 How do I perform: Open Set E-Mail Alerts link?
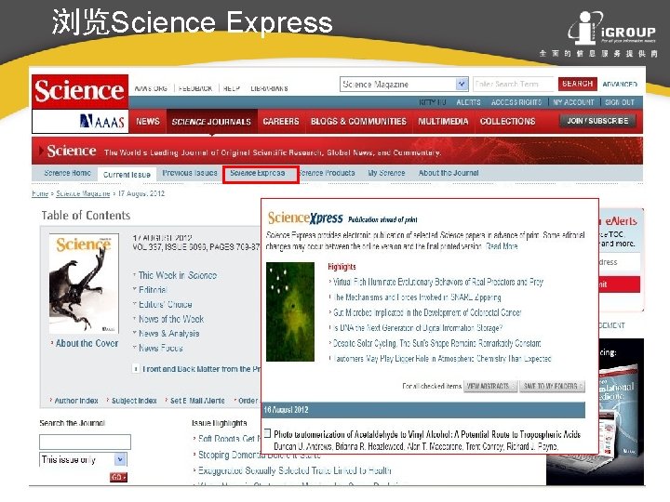tap(197, 401)
